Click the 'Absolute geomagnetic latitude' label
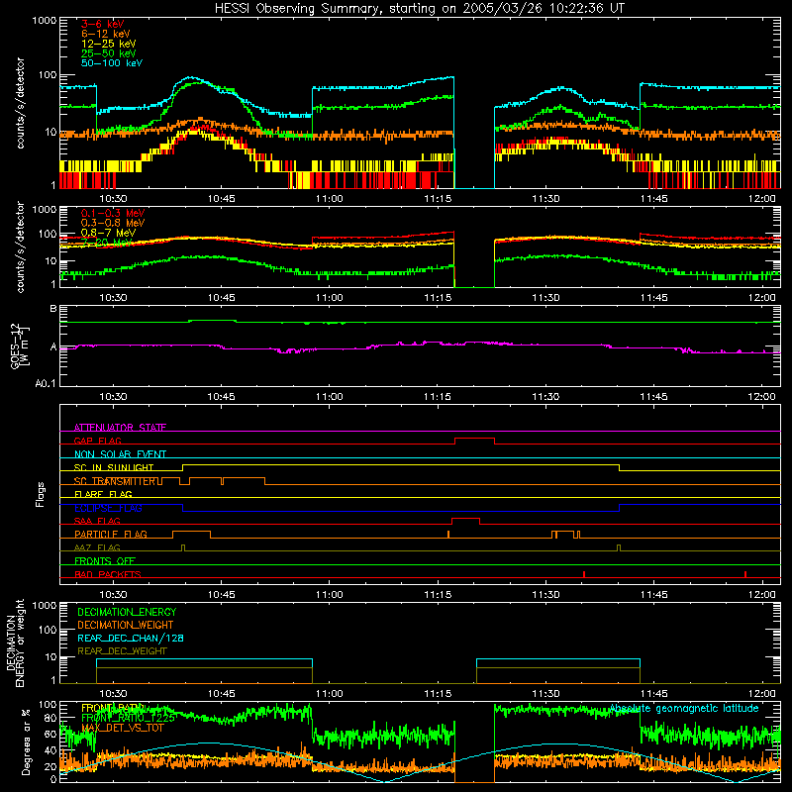The height and width of the screenshot is (792, 792). (684, 708)
